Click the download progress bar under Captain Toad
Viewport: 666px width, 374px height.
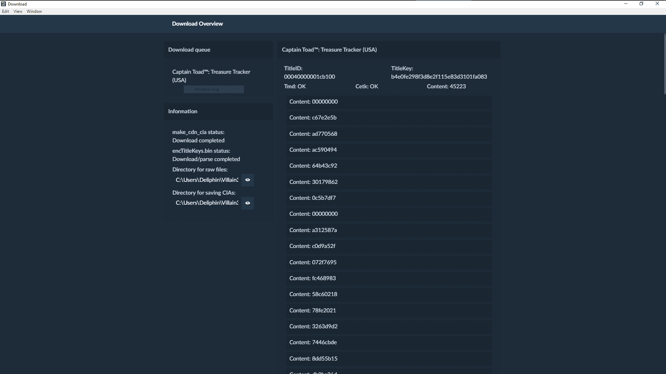tap(214, 89)
